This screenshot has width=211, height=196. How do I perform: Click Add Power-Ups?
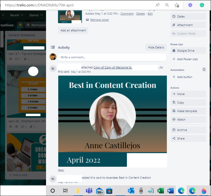(188, 59)
